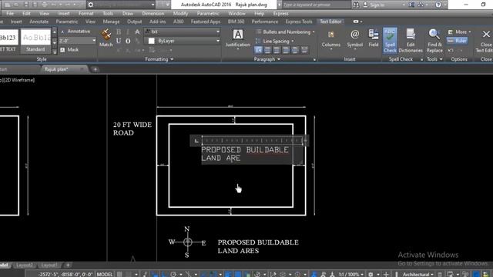Toggle Overline formatting

tap(128, 41)
